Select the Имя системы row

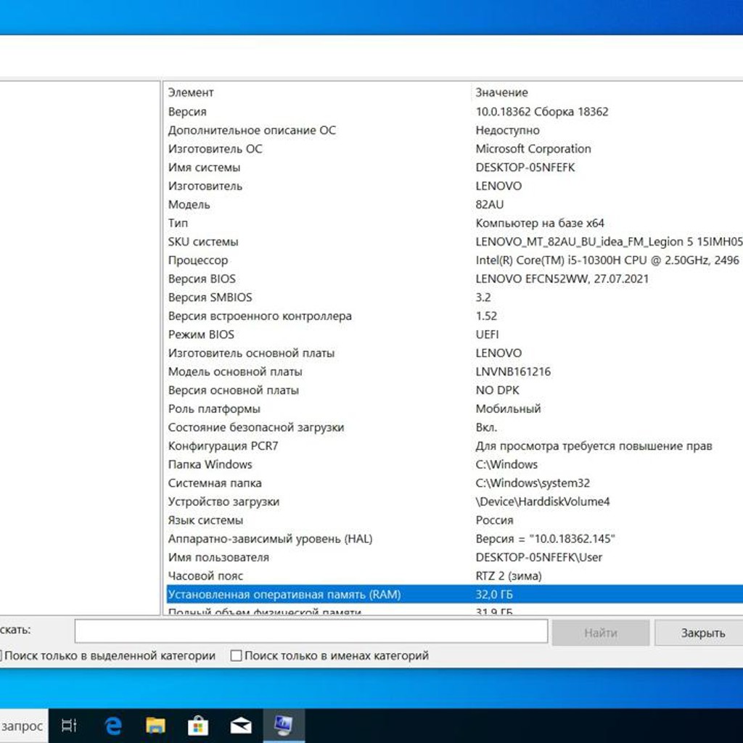(455, 168)
